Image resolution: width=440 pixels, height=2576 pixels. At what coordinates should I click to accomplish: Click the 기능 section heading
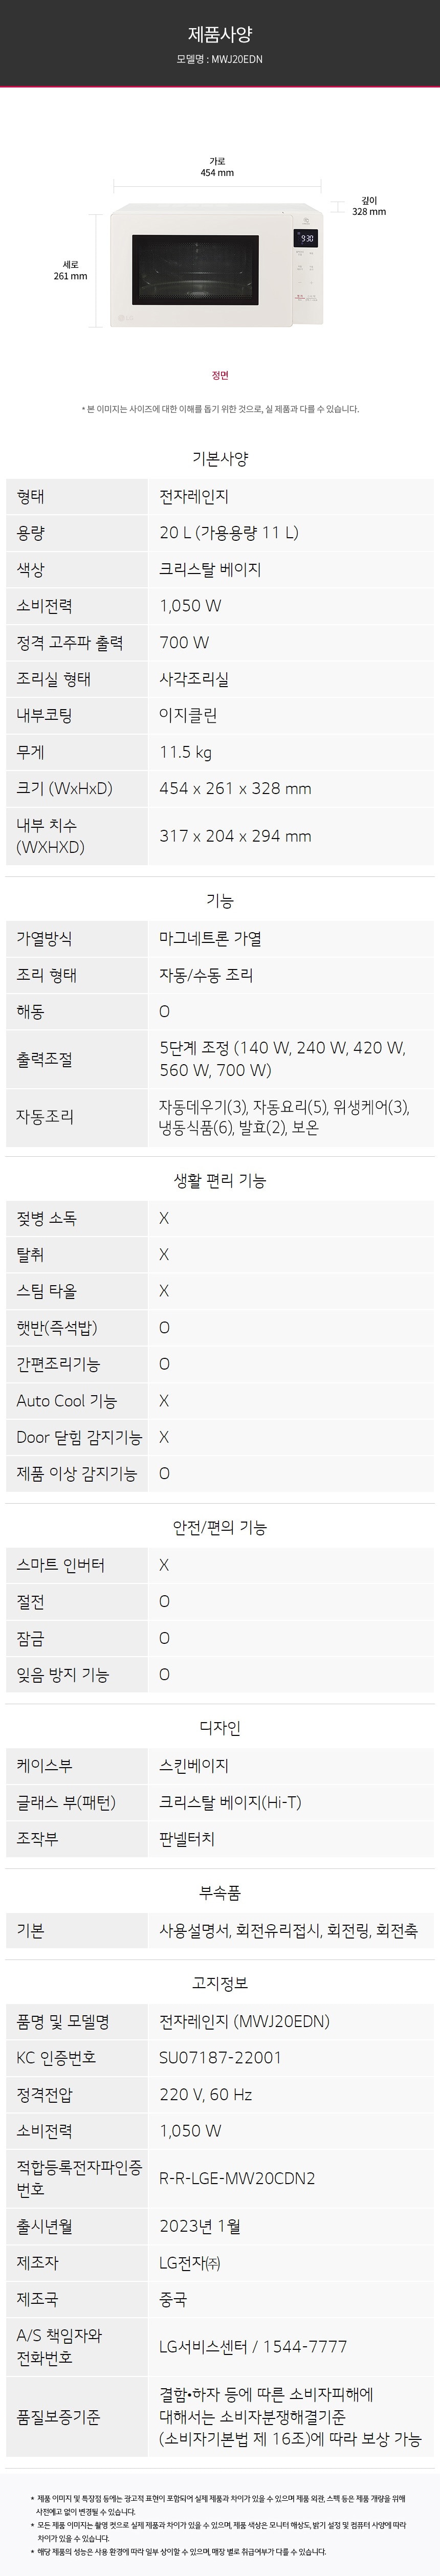(x=220, y=900)
